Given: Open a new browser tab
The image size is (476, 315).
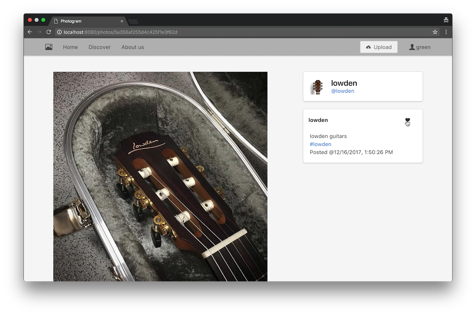Looking at the screenshot, I should point(133,22).
